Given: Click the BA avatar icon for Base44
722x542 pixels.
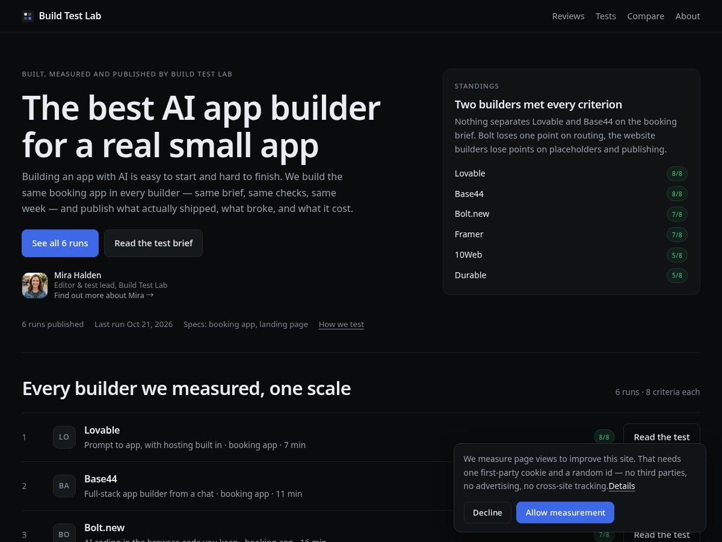Looking at the screenshot, I should tap(64, 486).
